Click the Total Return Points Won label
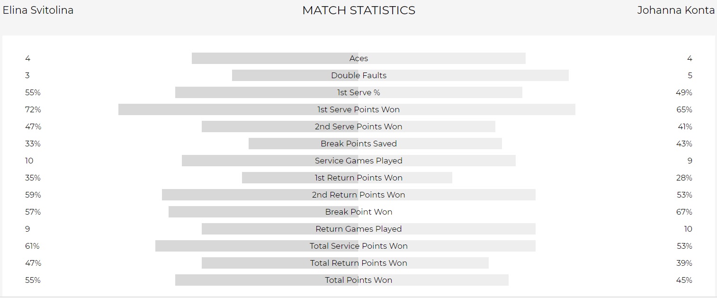The width and height of the screenshot is (717, 298). [358, 263]
